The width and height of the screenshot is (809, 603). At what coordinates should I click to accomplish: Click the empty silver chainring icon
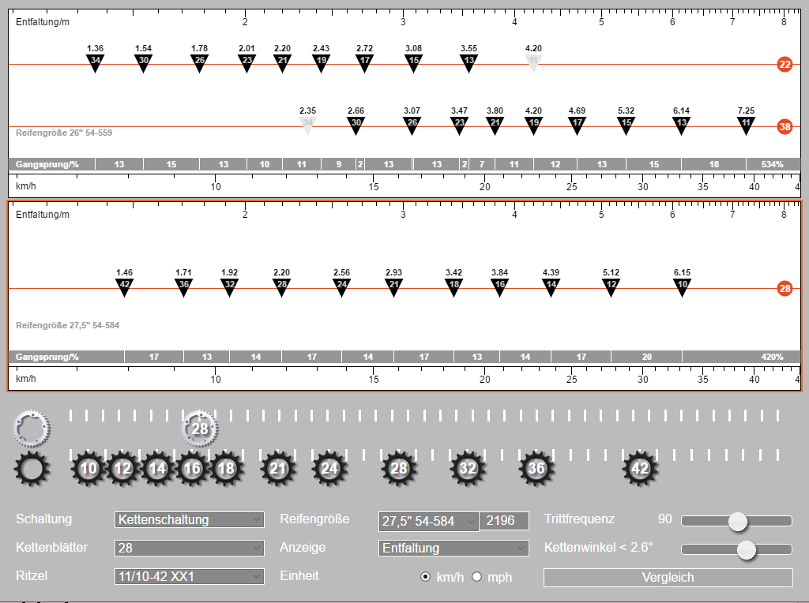click(32, 429)
